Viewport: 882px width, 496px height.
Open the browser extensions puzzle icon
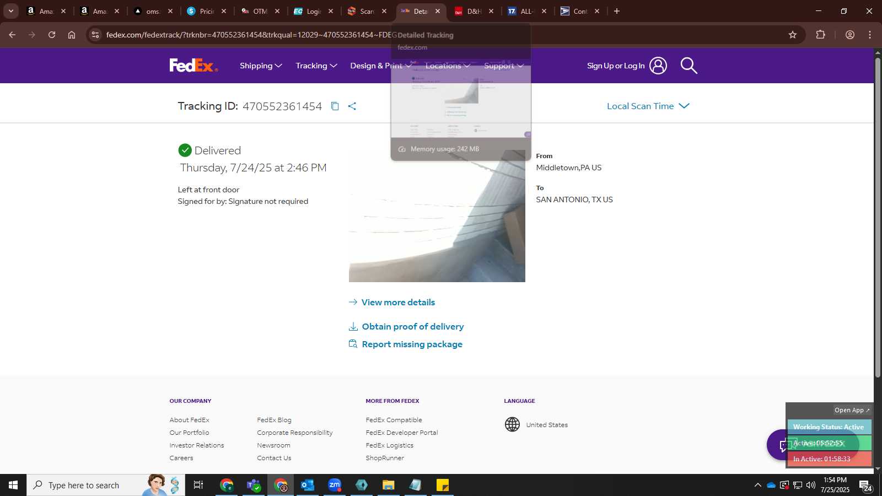point(820,35)
